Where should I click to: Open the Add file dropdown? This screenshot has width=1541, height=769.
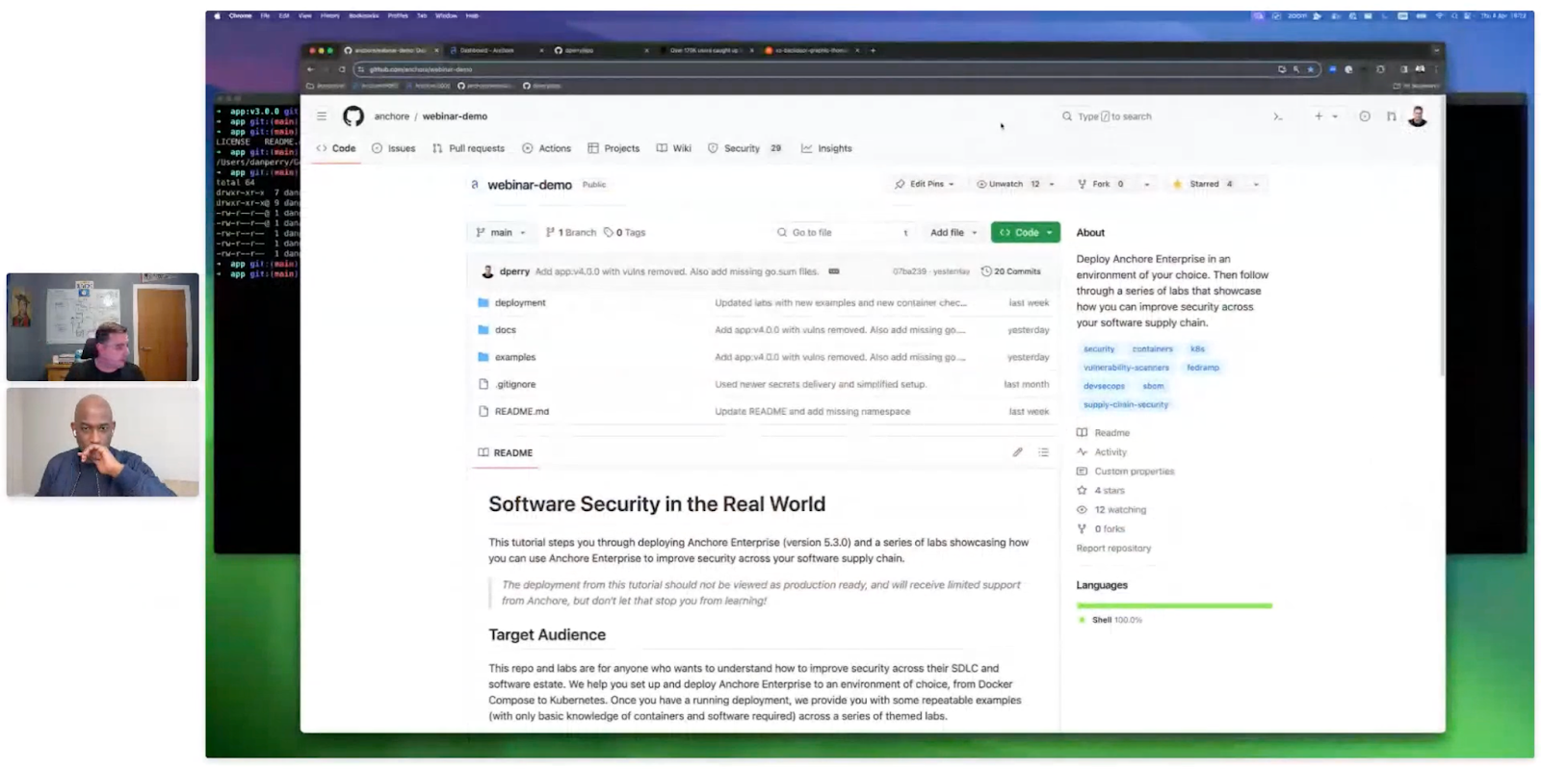pos(953,232)
